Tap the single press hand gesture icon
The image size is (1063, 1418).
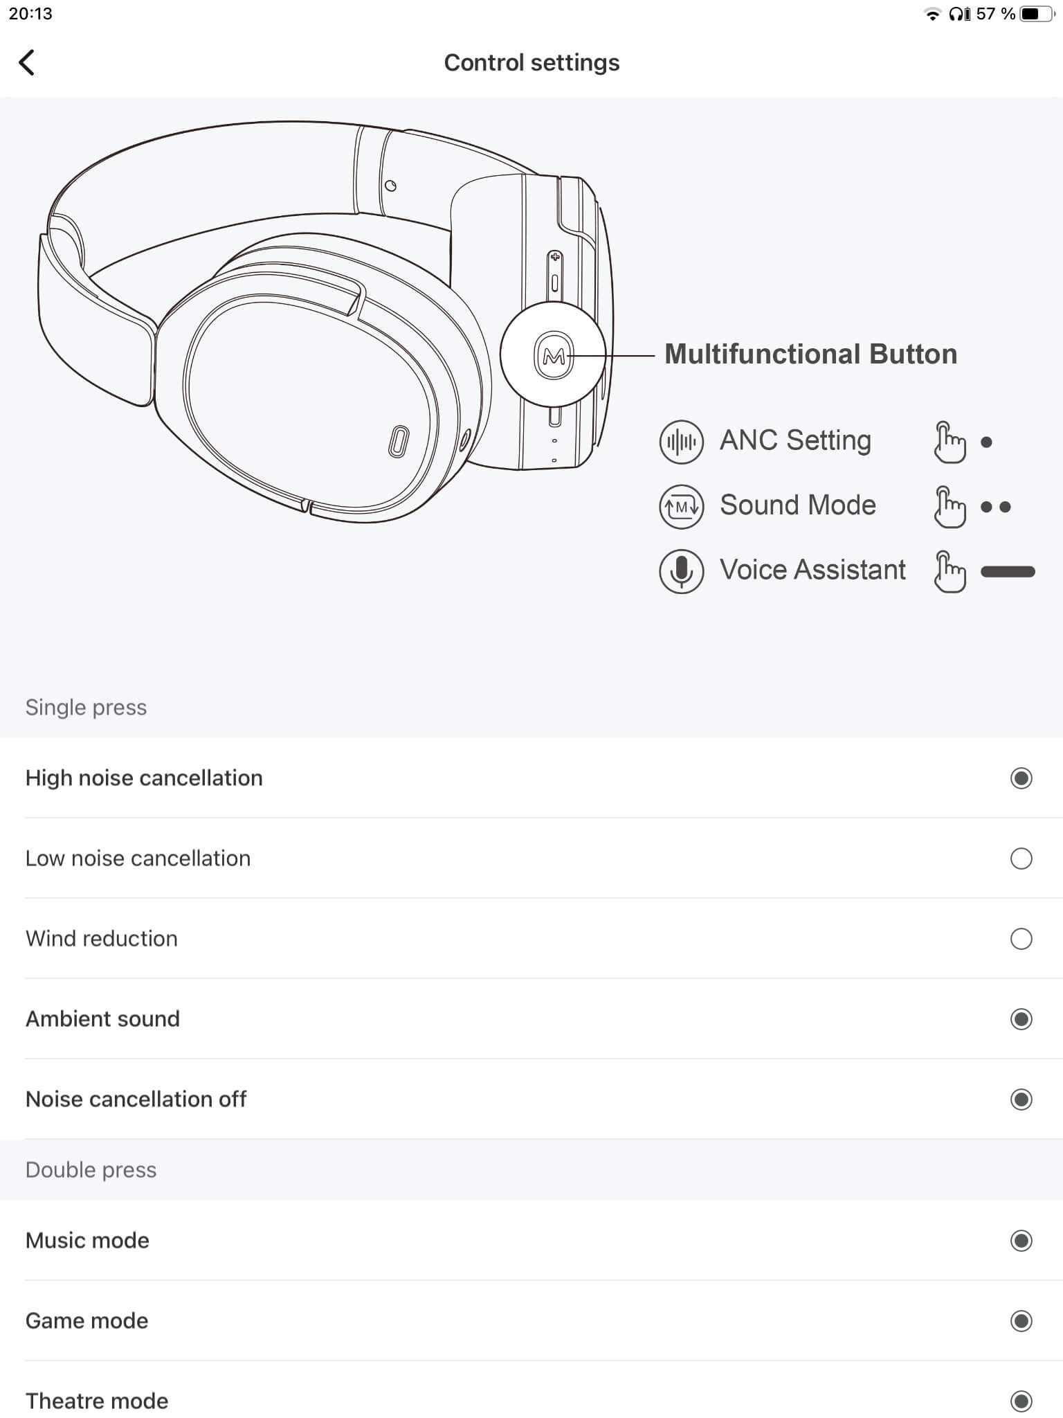[x=950, y=442]
